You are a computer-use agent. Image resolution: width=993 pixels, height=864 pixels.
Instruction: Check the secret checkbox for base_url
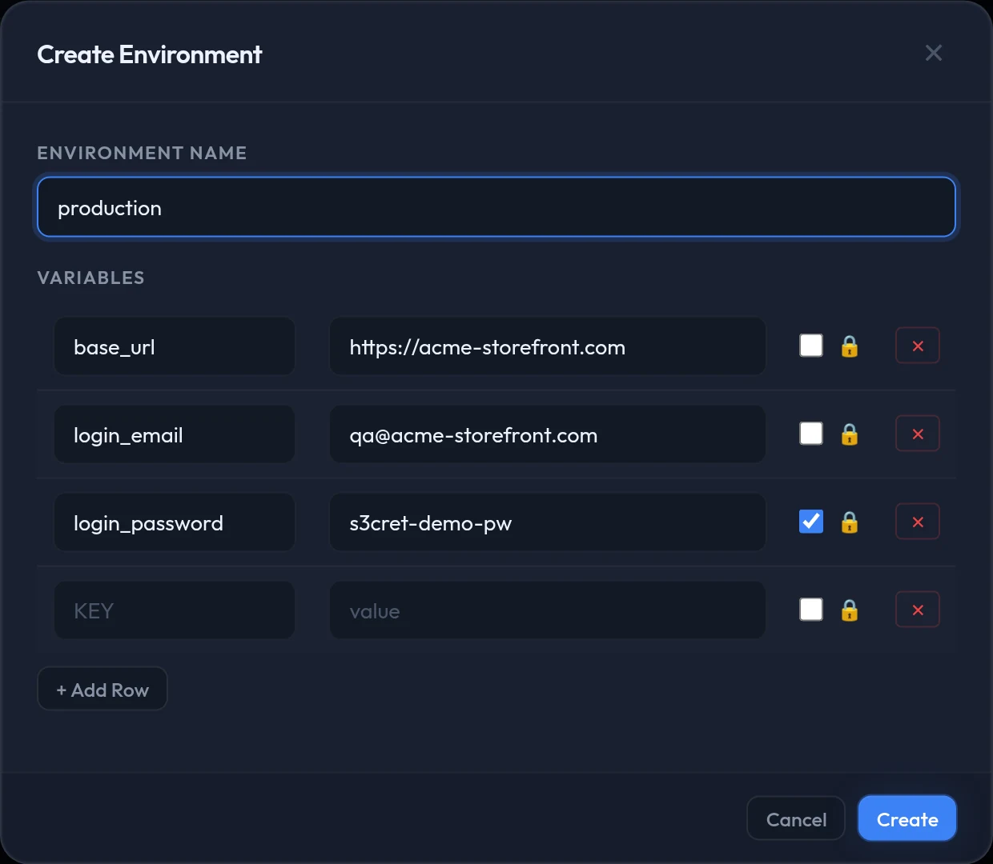click(811, 346)
